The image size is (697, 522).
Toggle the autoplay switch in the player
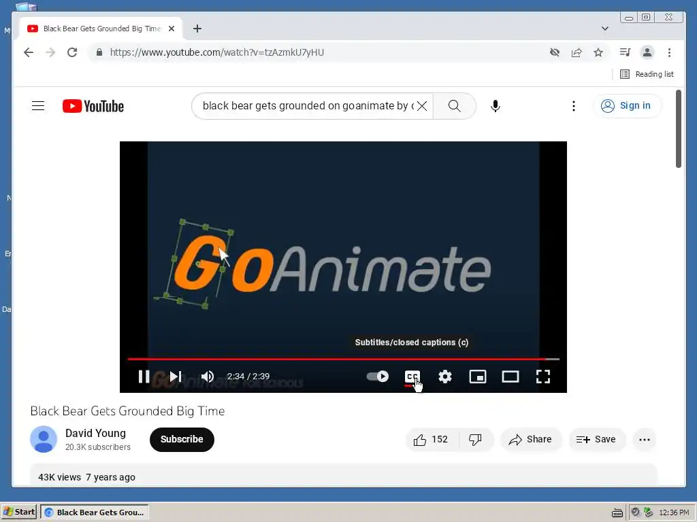[377, 377]
